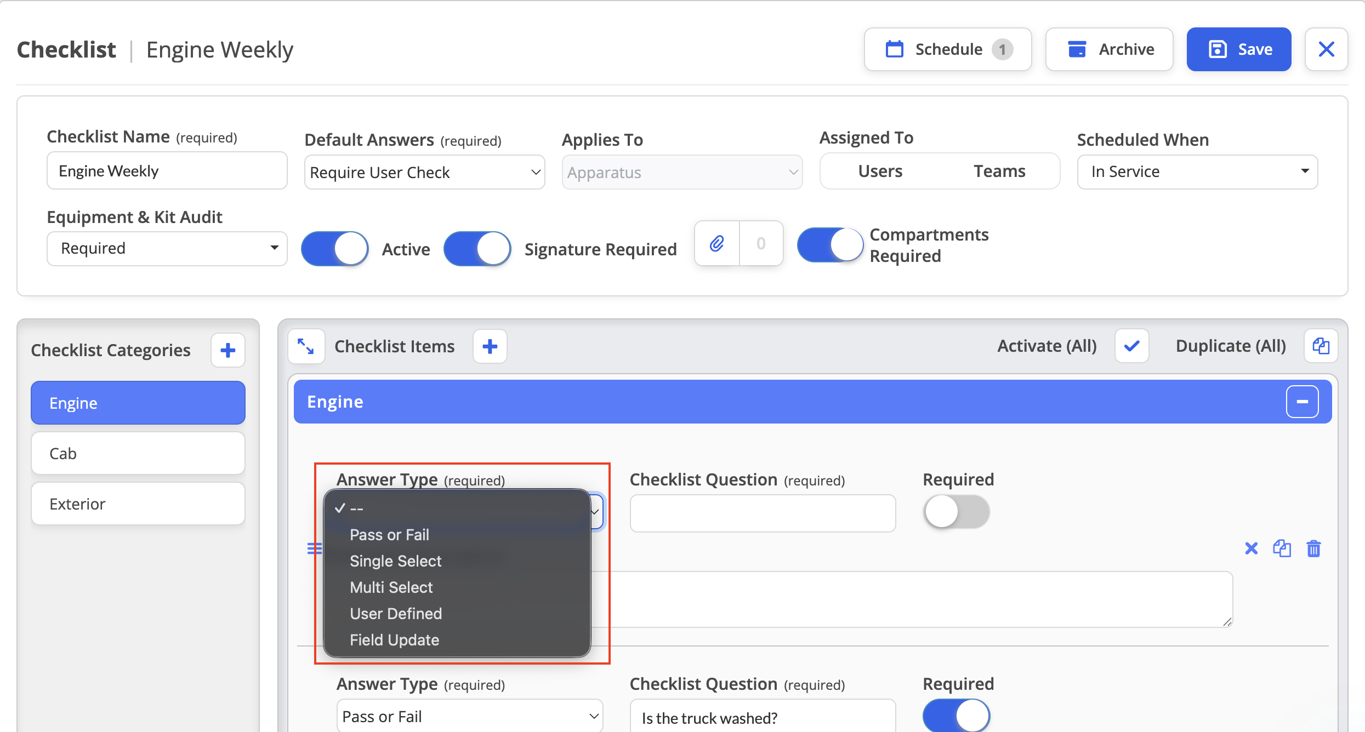Open the Schedule button
The image size is (1365, 732).
pos(948,49)
